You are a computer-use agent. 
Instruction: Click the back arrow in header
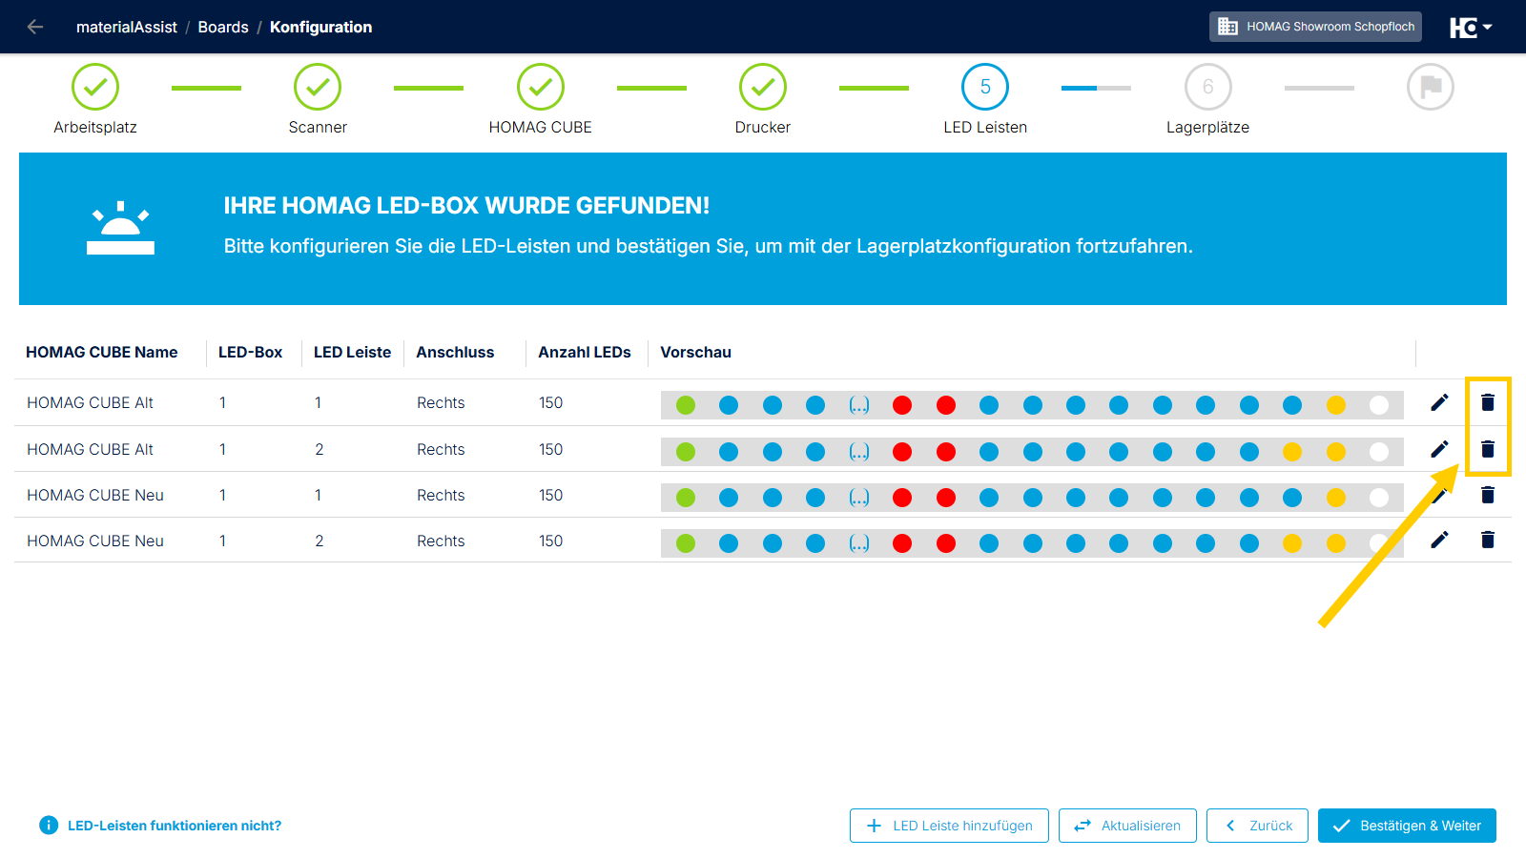(x=35, y=27)
